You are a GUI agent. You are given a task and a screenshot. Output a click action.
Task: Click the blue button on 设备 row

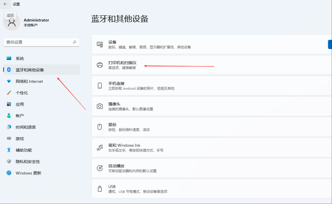coord(330,44)
